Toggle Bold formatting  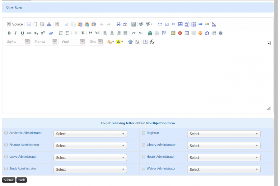click(x=9, y=33)
